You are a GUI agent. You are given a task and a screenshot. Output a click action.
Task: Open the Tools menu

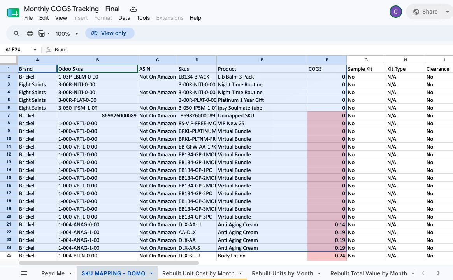(143, 18)
